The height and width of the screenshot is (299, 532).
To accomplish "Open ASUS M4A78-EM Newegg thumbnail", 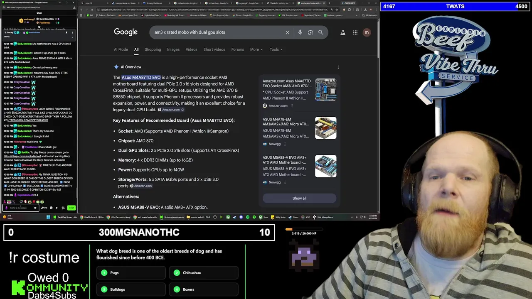I will pos(325,128).
